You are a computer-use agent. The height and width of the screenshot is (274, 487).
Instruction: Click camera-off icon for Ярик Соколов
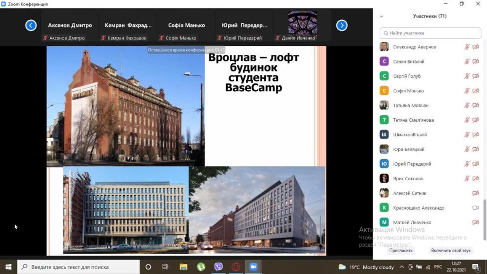coord(476,178)
